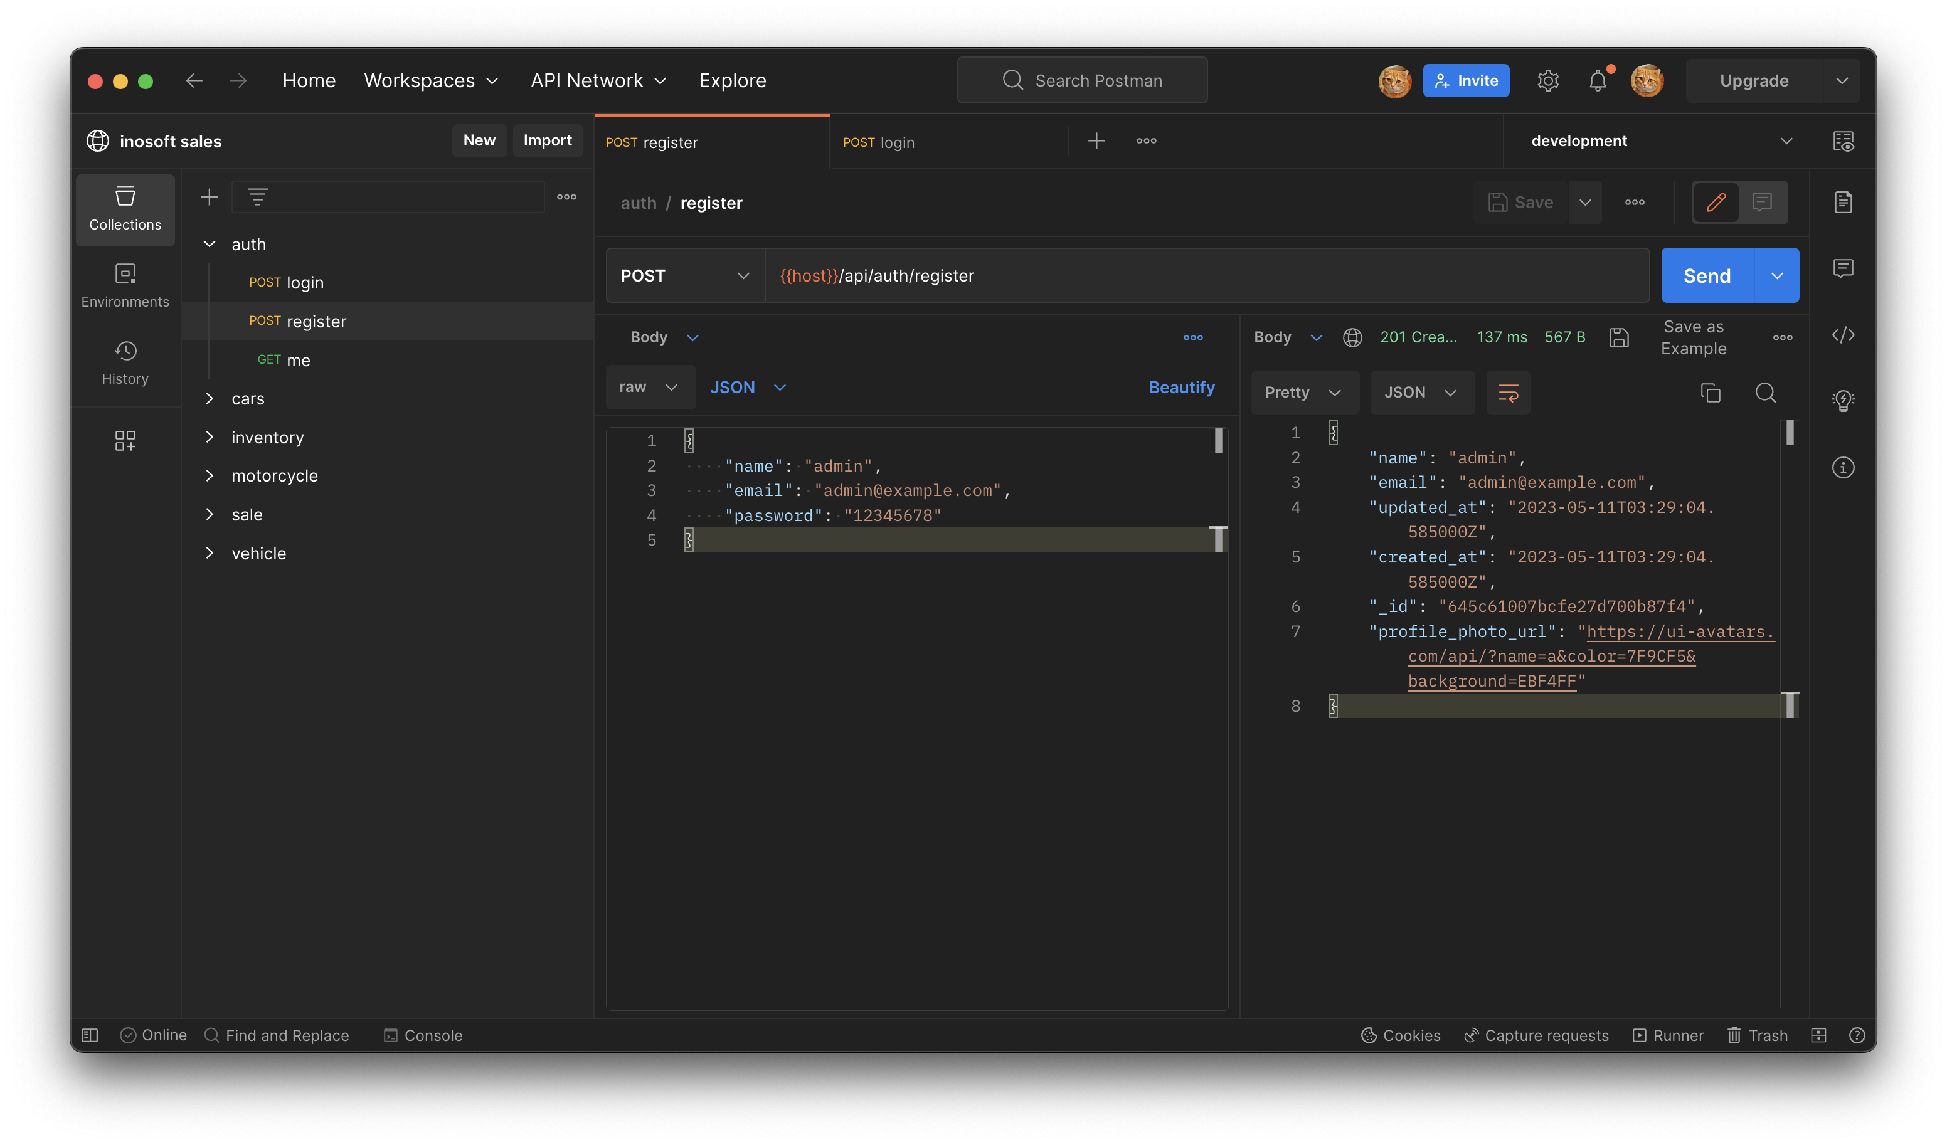Copy the response body
Screen dimensions: 1947x1145
[x=1711, y=393]
